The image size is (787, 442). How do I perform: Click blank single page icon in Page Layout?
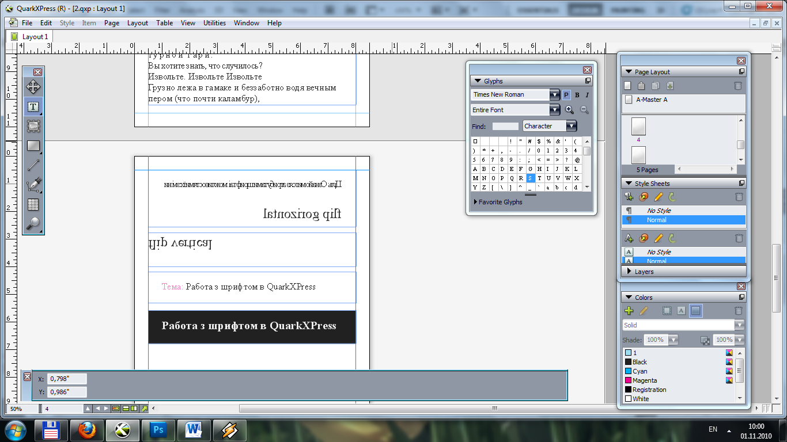coord(628,86)
